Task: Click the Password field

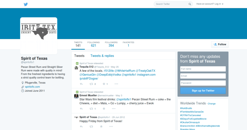Action: tap(203, 83)
